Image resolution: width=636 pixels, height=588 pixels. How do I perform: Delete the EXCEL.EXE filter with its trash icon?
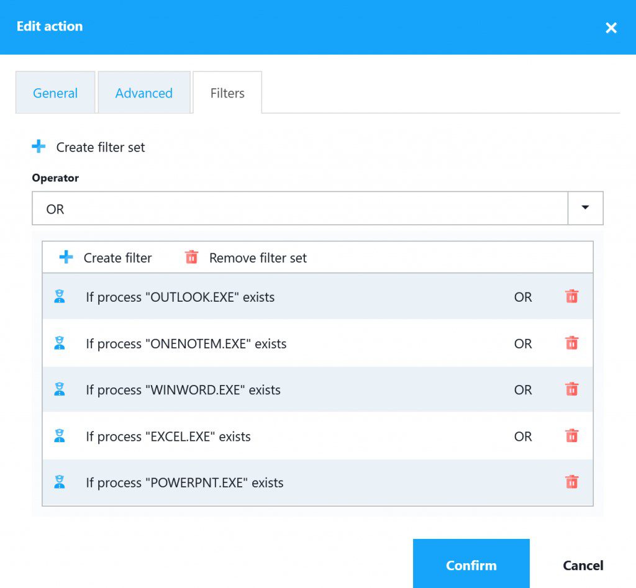571,436
